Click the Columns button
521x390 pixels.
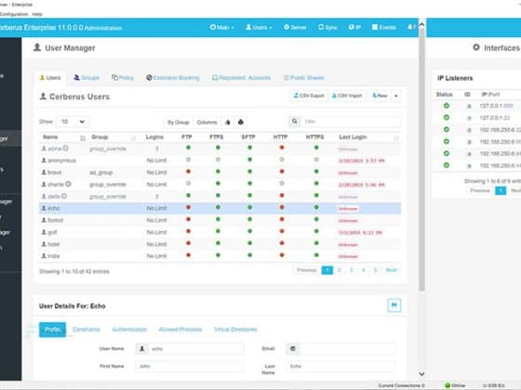(207, 123)
